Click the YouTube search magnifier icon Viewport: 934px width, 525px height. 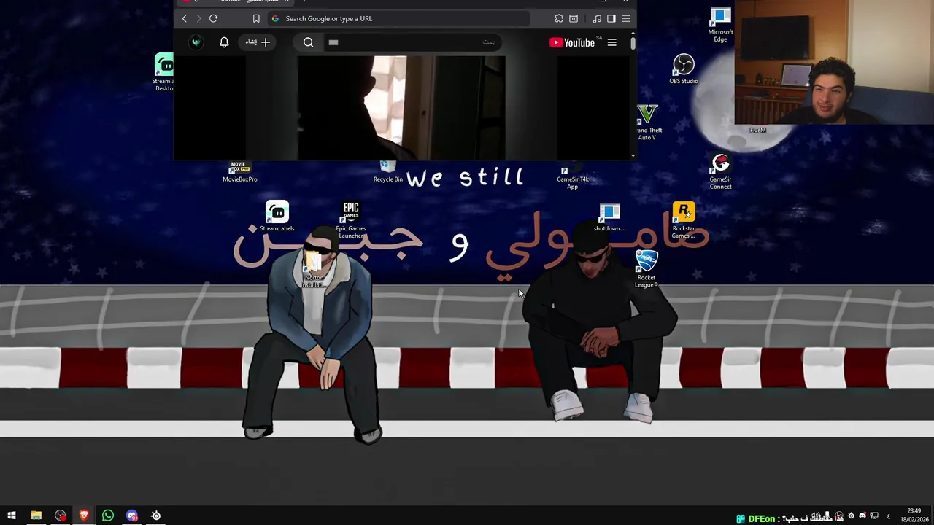[309, 42]
